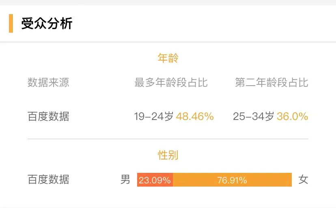Click 百度数据 in the age row

(x=48, y=117)
